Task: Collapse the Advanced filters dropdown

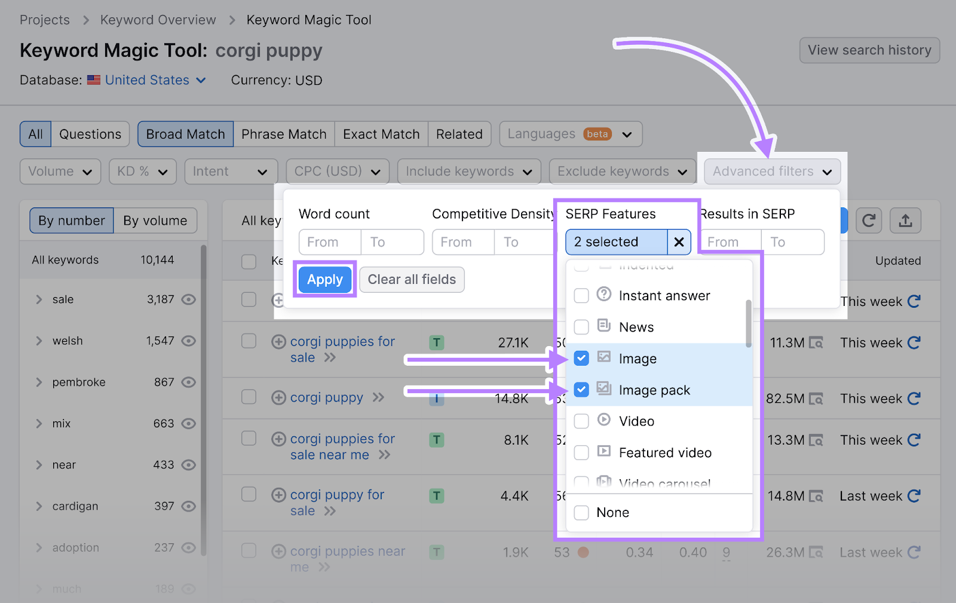Action: pos(773,172)
